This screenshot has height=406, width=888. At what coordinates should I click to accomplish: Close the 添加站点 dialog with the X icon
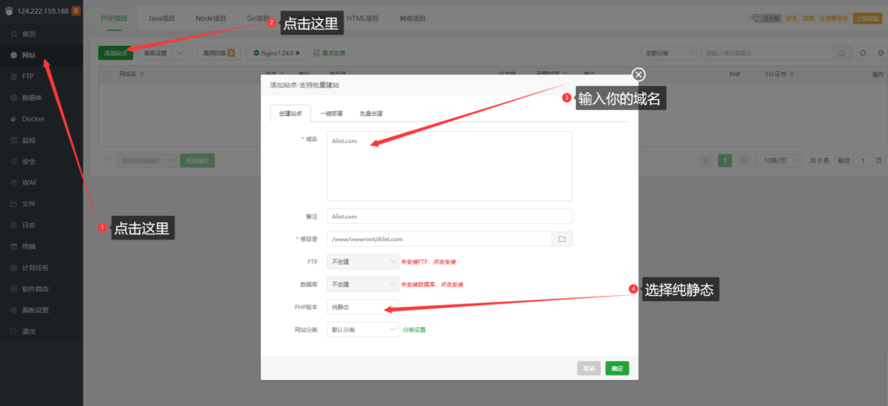(x=639, y=75)
